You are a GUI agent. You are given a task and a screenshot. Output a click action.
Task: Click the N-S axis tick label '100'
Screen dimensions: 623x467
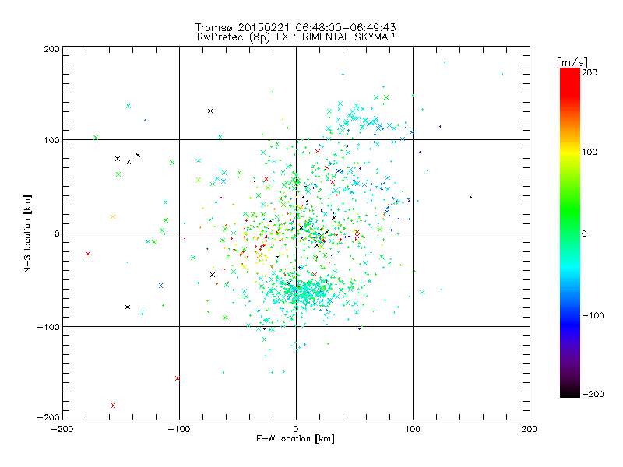click(x=51, y=140)
